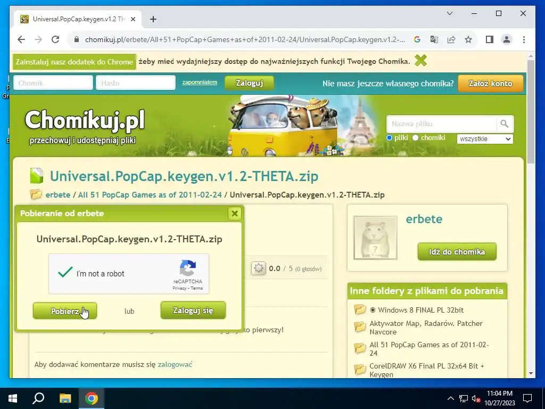The width and height of the screenshot is (545, 409).
Task: Open reCAPTCHA Terms link
Action: pos(196,288)
